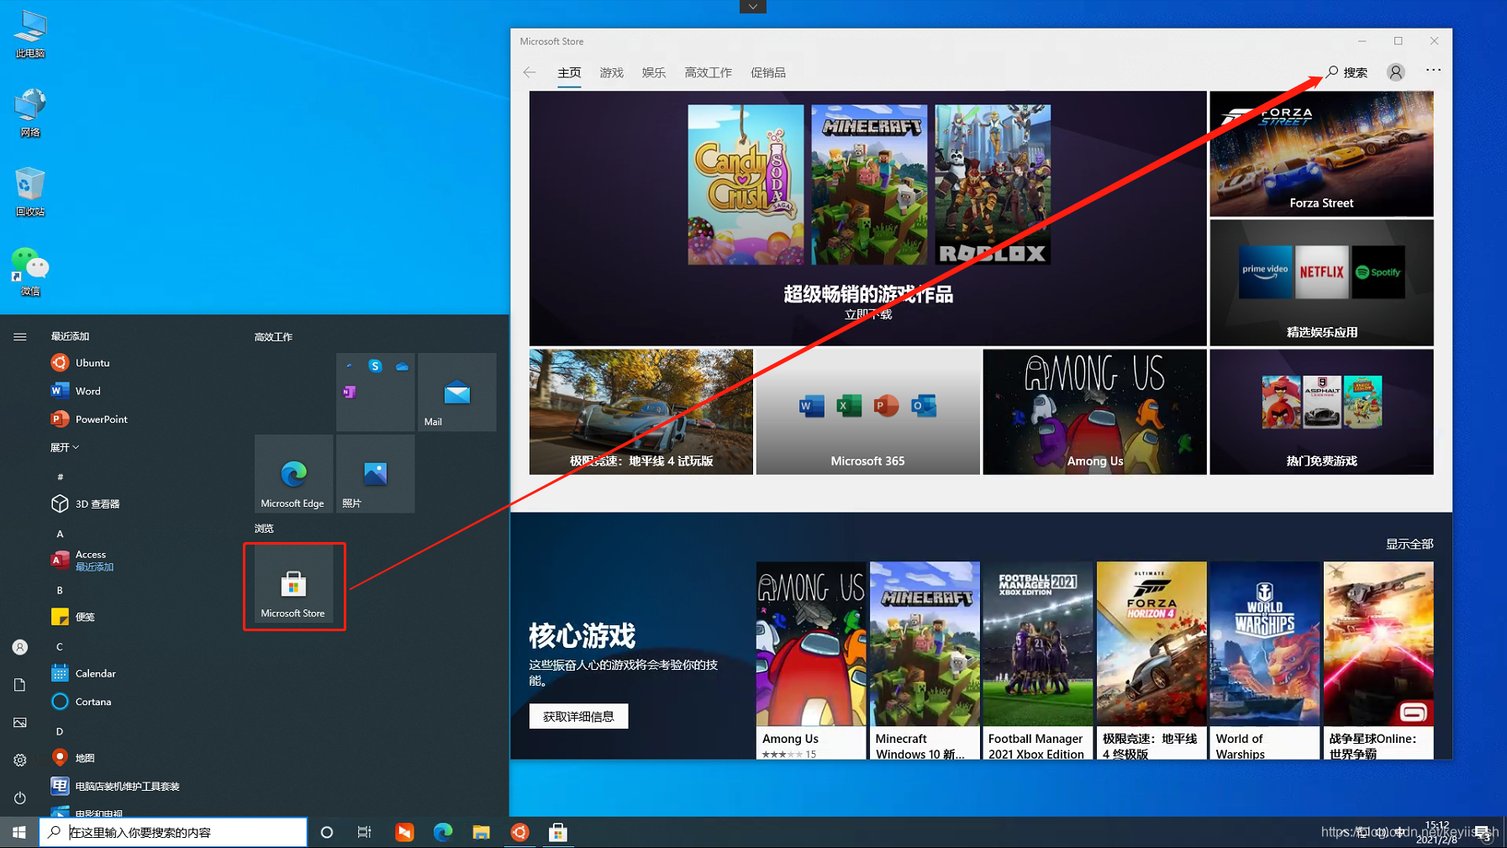Open 网络 network desktop icon
The image size is (1507, 848).
point(30,113)
